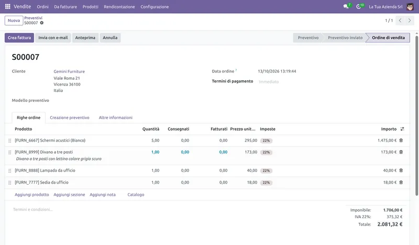The image size is (419, 245).
Task: Open the activities clock icon
Action: tap(358, 6)
